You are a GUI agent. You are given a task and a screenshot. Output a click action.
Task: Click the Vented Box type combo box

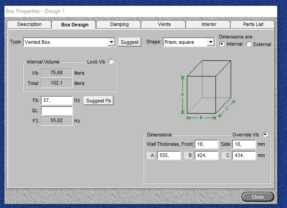69,42
